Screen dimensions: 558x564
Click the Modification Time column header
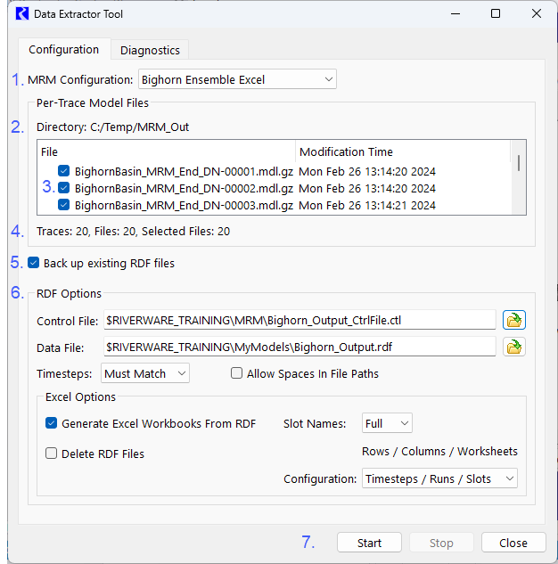click(x=403, y=151)
